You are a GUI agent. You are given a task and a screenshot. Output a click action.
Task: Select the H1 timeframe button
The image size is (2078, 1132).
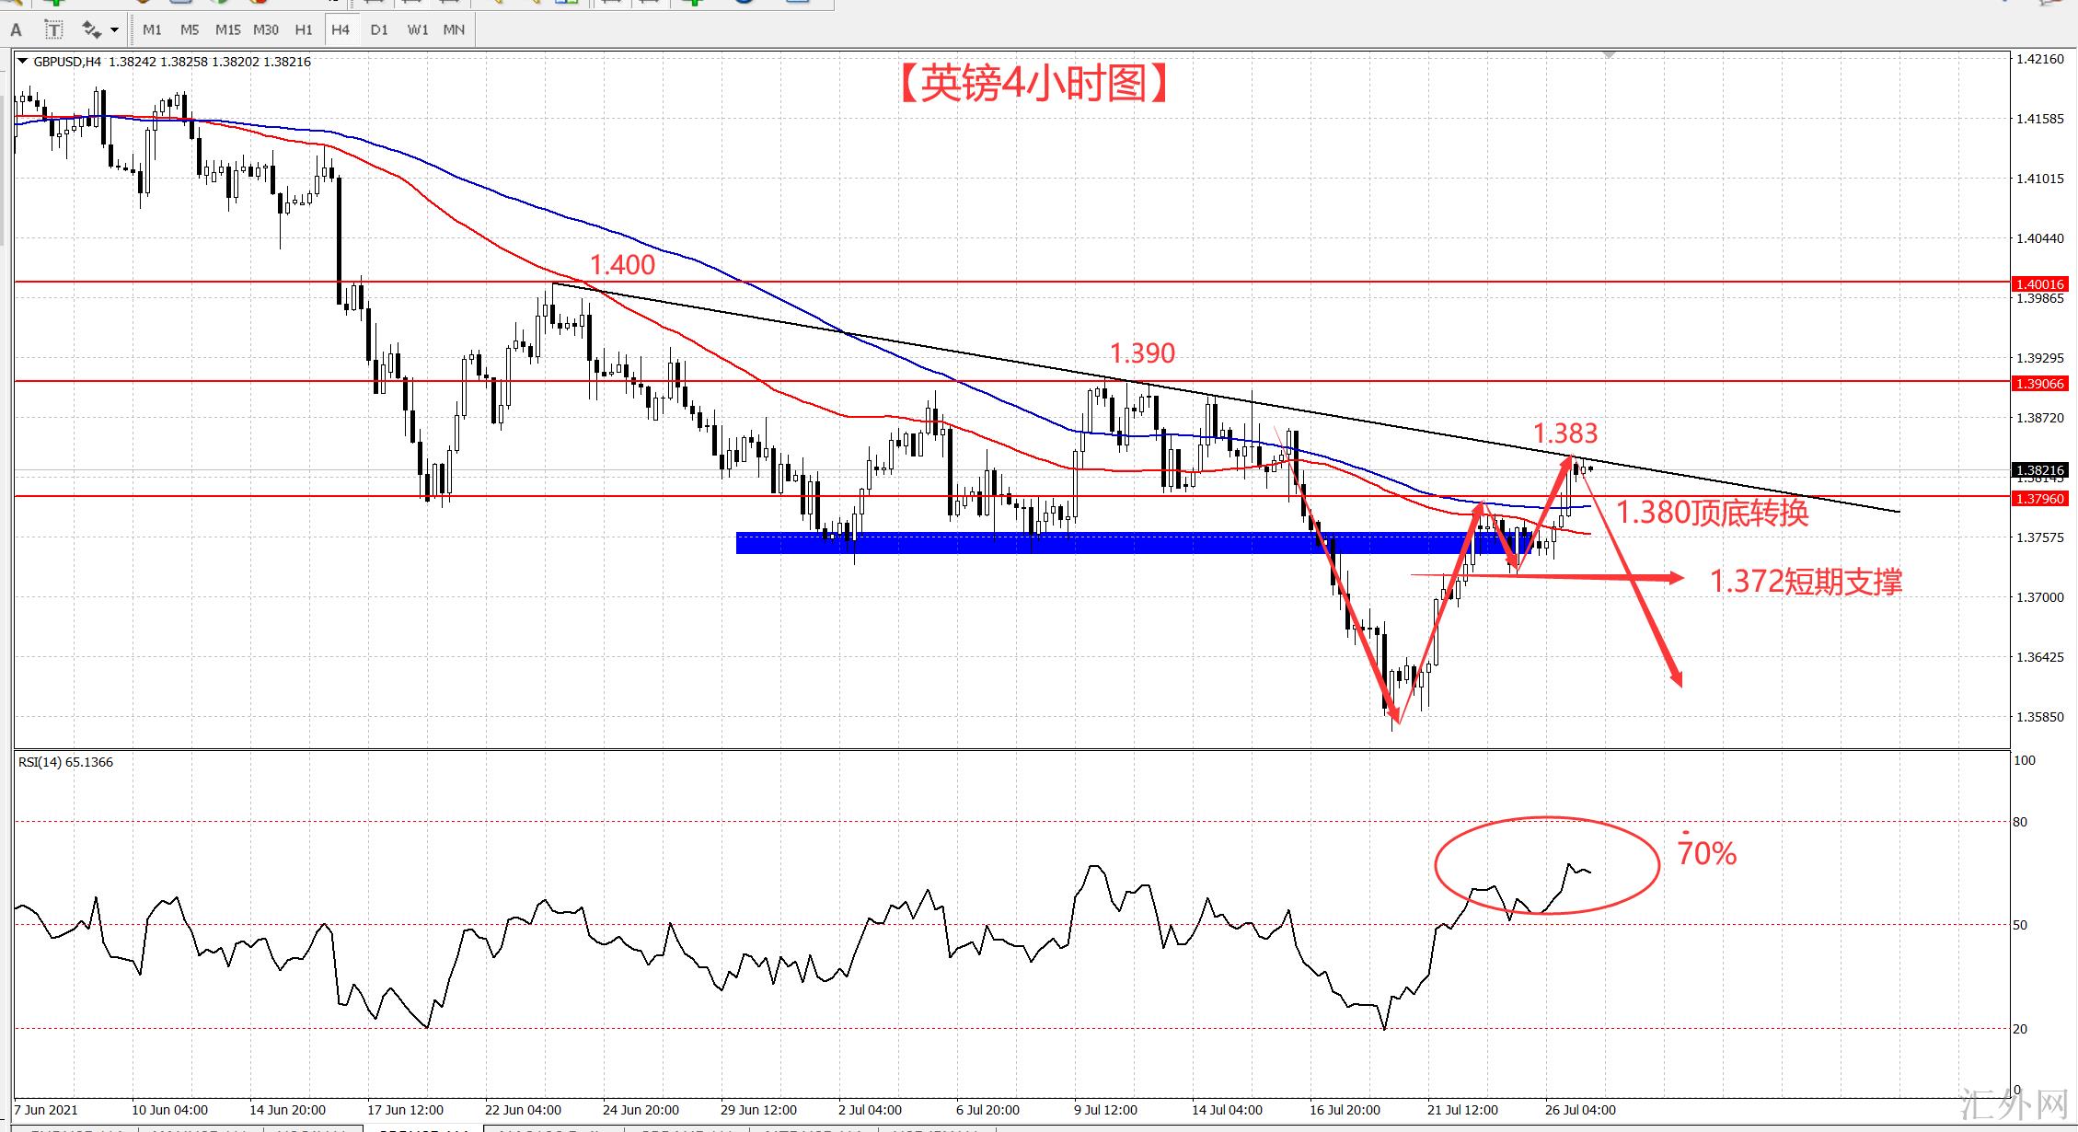(304, 30)
